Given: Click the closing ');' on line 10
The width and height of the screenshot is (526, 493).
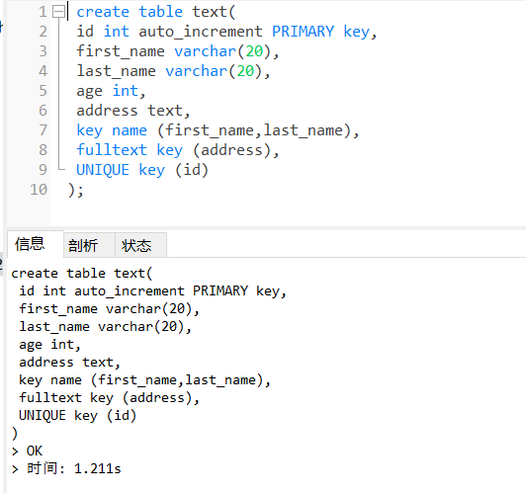Looking at the screenshot, I should [76, 190].
